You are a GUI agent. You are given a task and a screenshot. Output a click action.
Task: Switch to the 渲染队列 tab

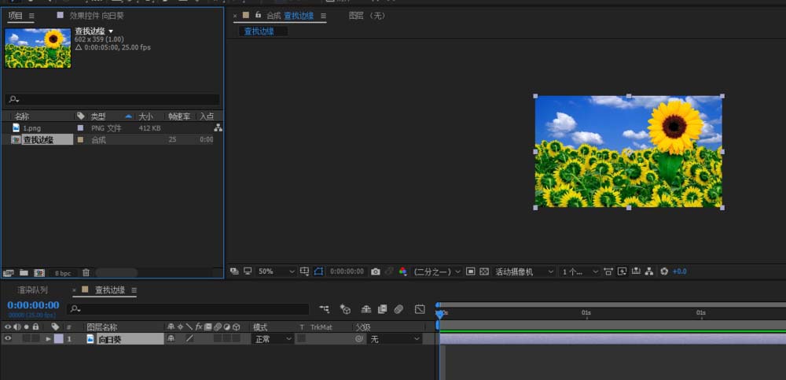coord(32,290)
